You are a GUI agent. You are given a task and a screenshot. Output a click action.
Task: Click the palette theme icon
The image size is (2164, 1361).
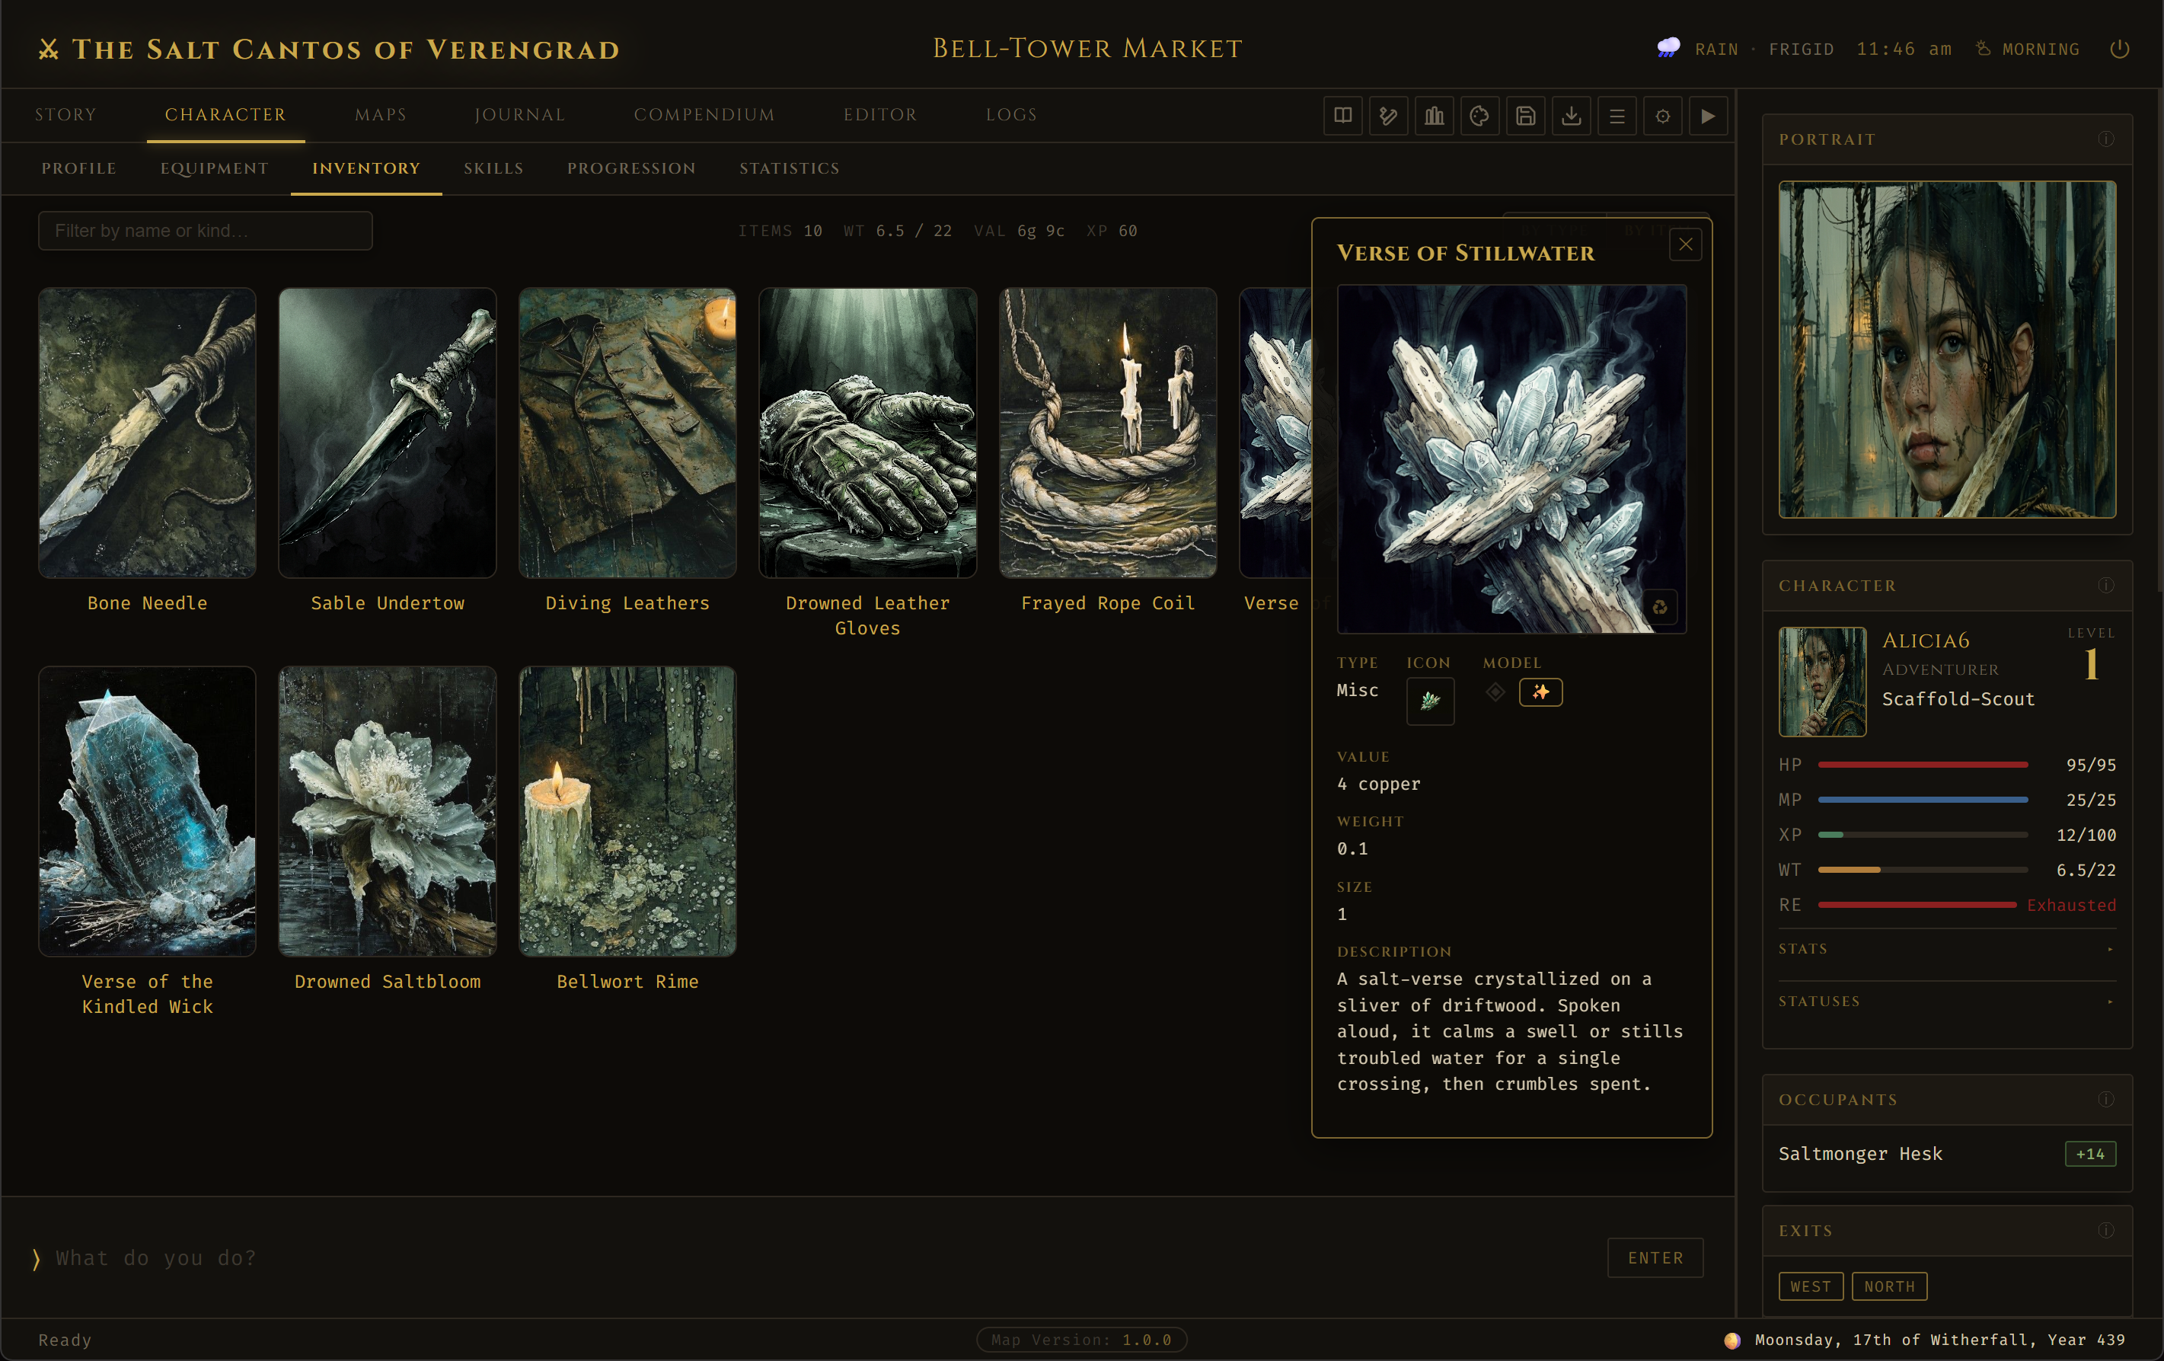point(1480,116)
